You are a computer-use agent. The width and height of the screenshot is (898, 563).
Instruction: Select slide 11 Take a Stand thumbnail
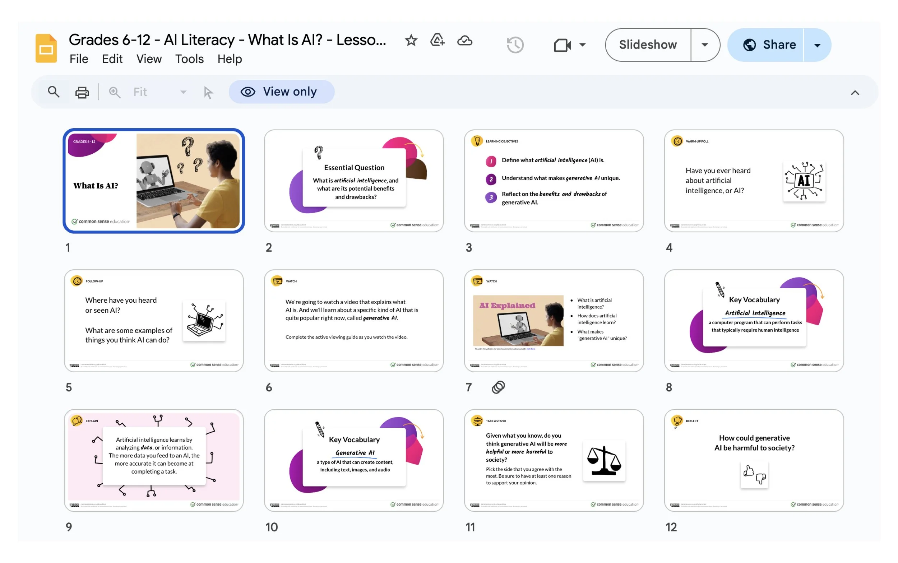554,460
